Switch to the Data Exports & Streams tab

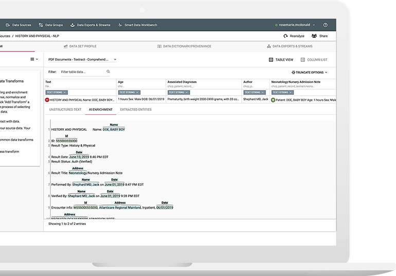290,46
